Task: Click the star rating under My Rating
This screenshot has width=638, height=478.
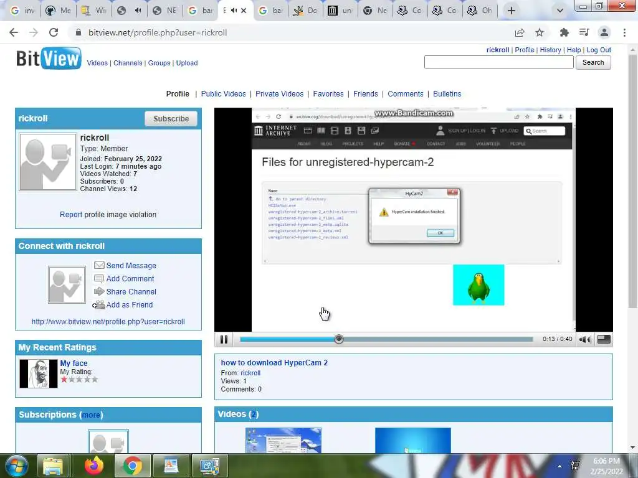Action: click(79, 380)
